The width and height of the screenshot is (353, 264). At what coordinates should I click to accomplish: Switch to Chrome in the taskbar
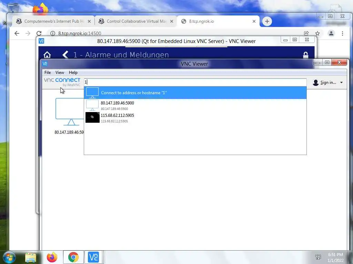pyautogui.click(x=73, y=257)
